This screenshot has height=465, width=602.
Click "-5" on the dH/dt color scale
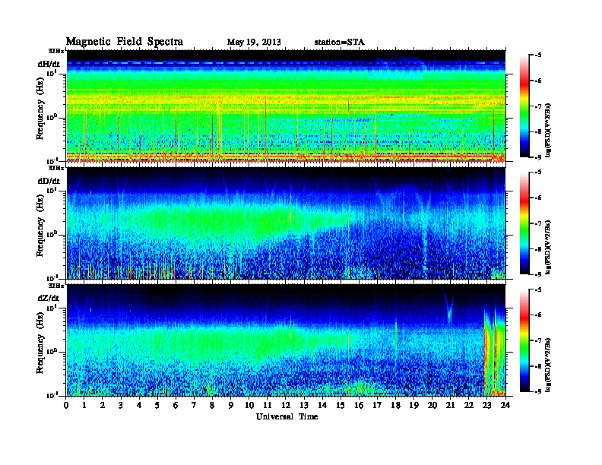[538, 55]
